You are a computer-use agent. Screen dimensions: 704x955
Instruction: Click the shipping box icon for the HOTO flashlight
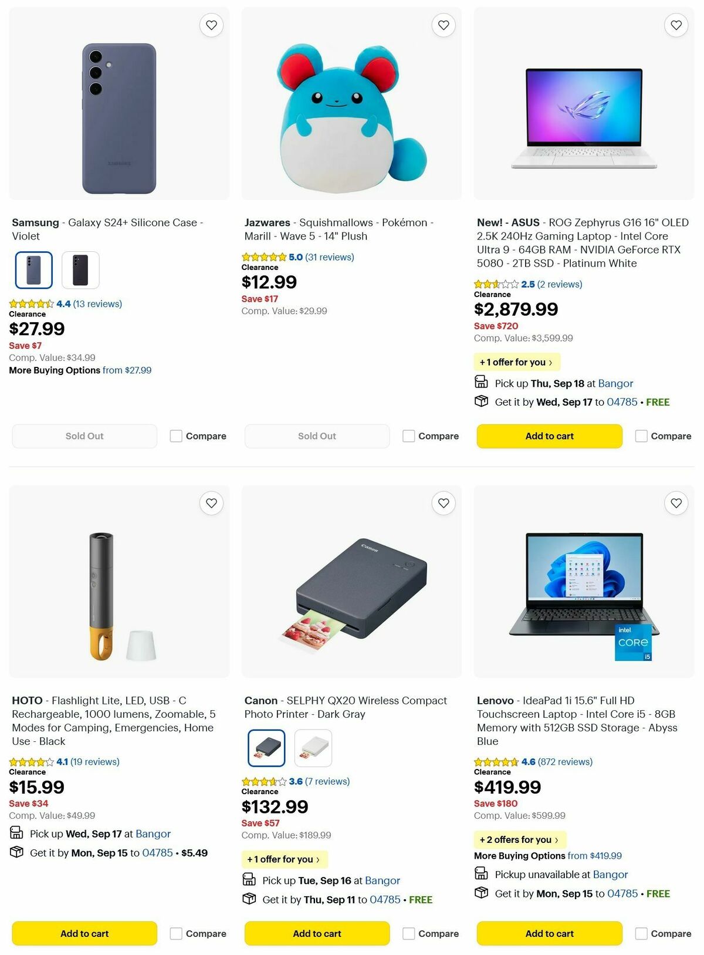coord(16,852)
